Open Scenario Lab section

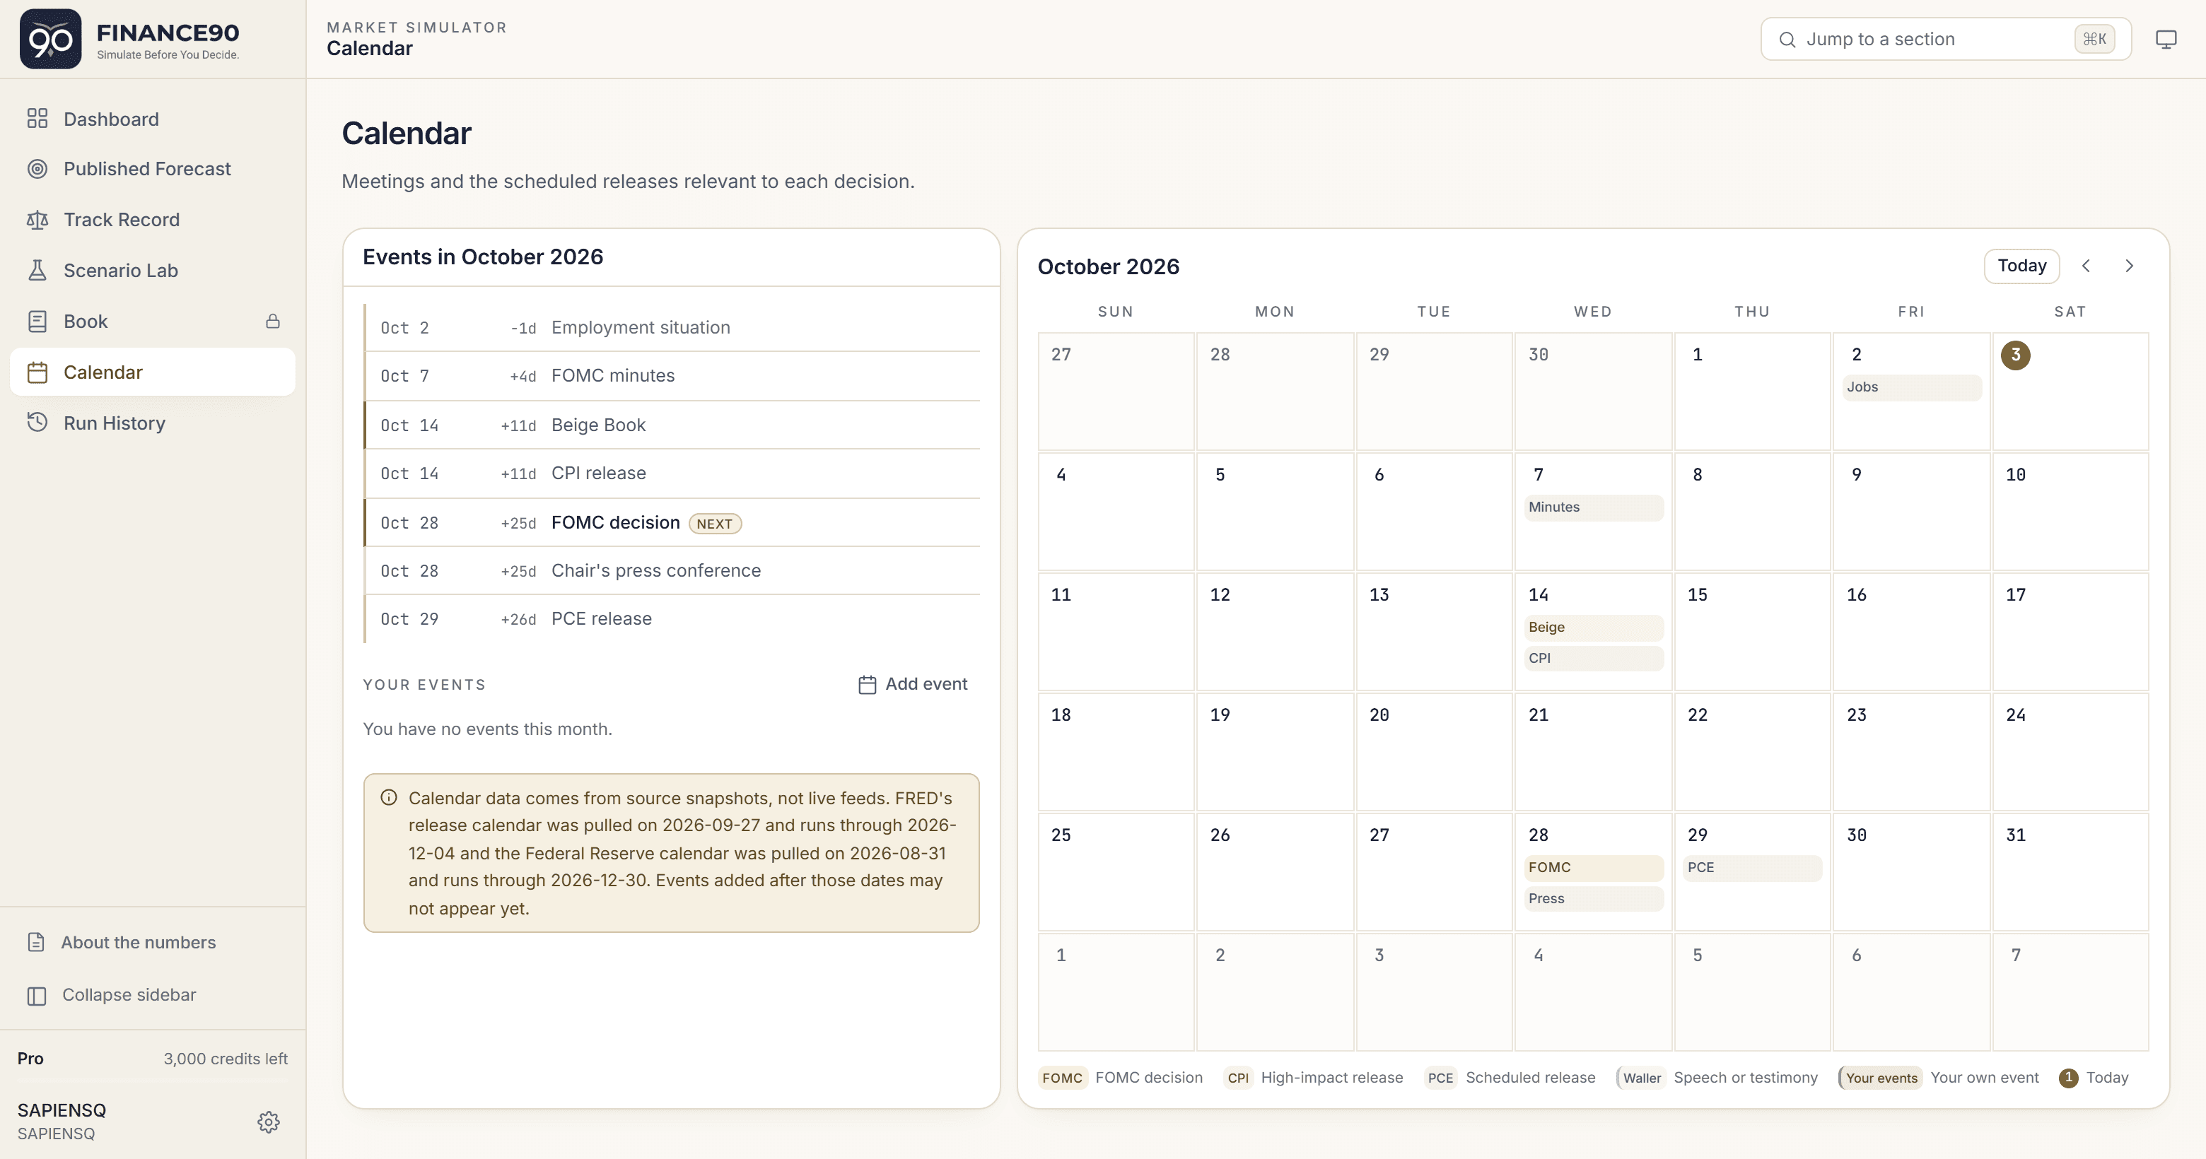coord(153,271)
